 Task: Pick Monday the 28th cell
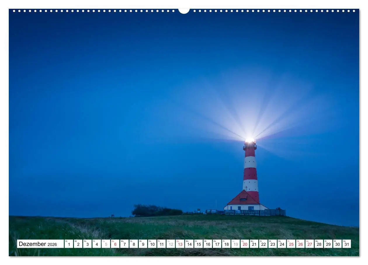point(319,244)
